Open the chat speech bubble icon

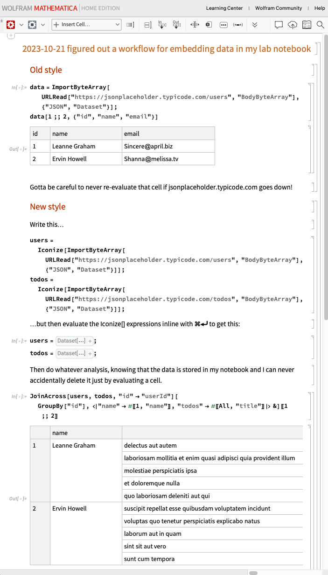tap(279, 25)
